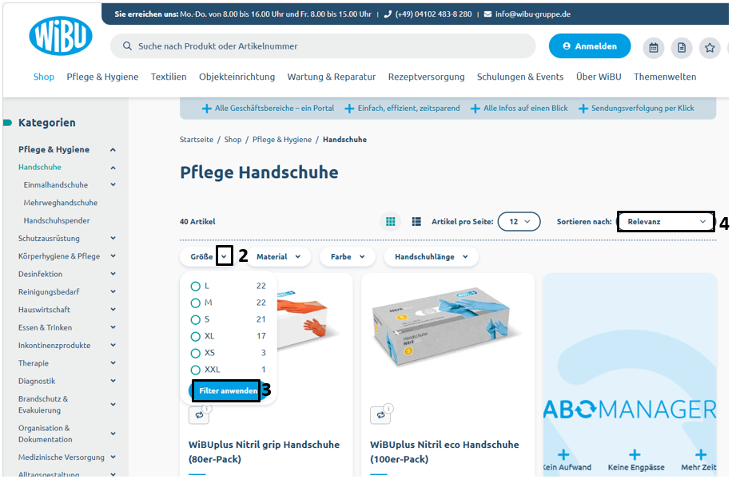Screen dimensions: 732x479
Task: Click the product search input field
Action: [x=323, y=46]
